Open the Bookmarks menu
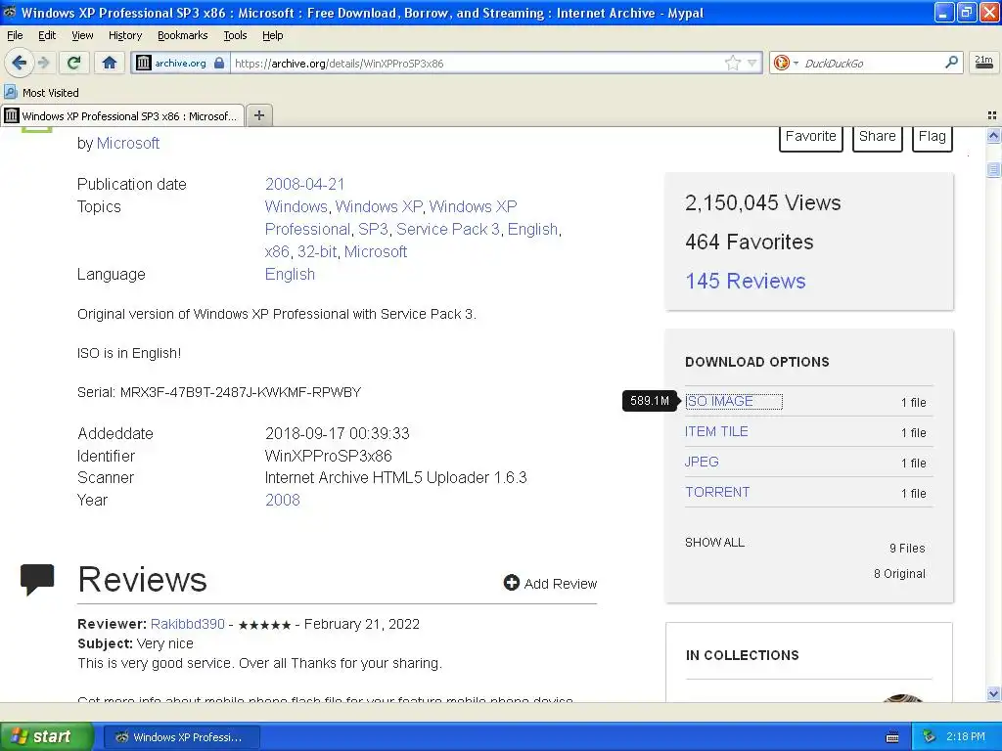This screenshot has height=751, width=1002. coord(182,35)
